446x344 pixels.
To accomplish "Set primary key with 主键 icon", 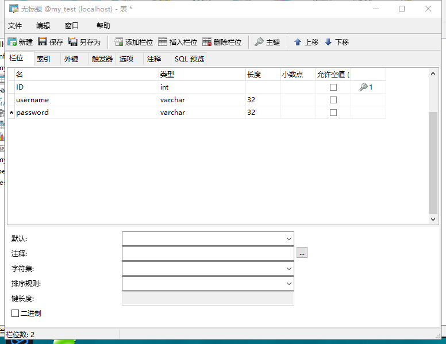I will [x=259, y=42].
